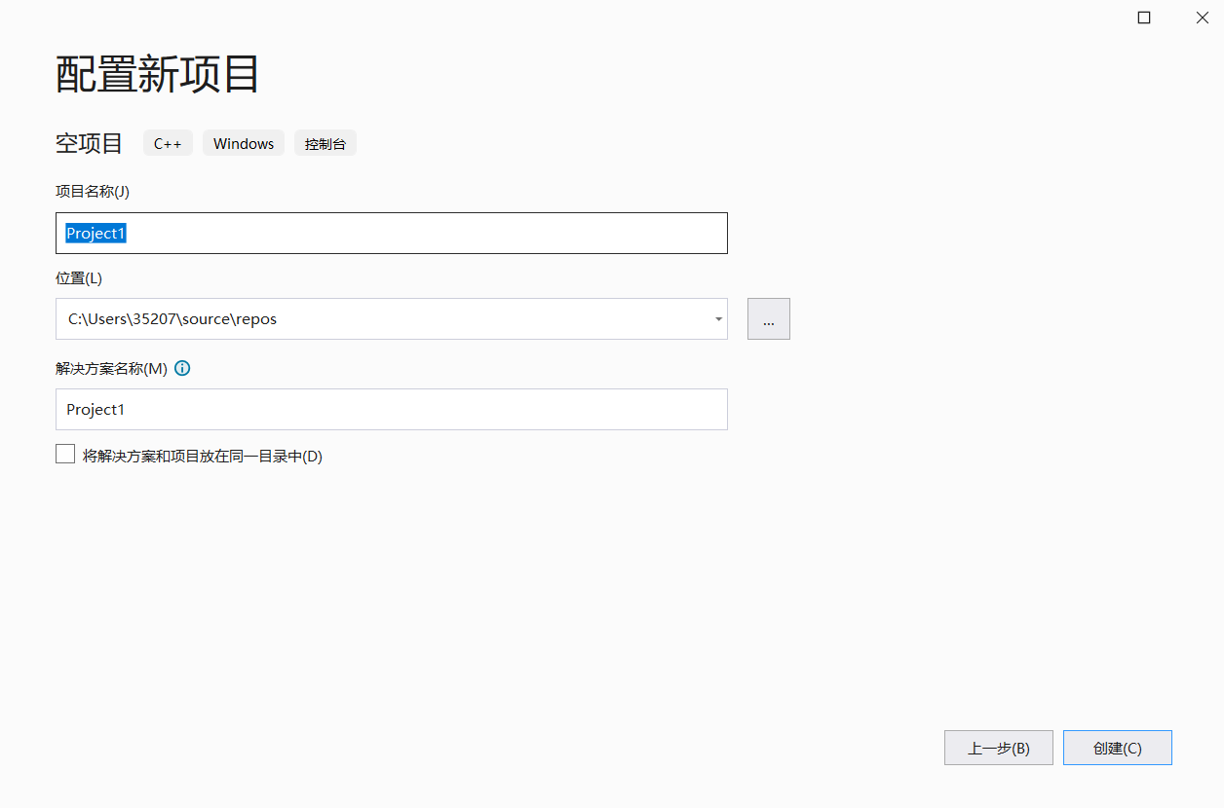
Task: Click the 控制台 tag
Action: (x=325, y=143)
